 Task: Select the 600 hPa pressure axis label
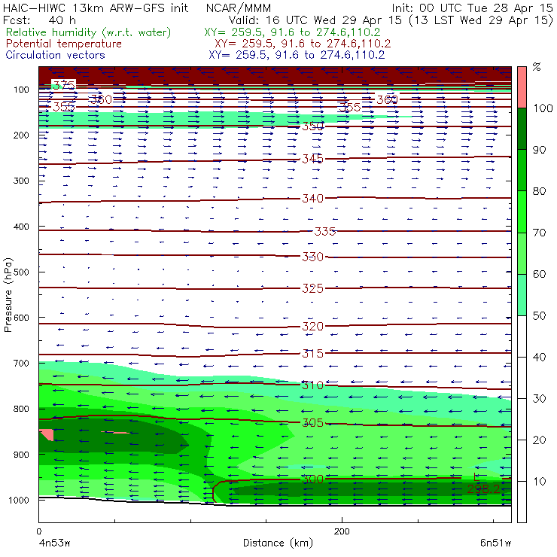pyautogui.click(x=21, y=318)
